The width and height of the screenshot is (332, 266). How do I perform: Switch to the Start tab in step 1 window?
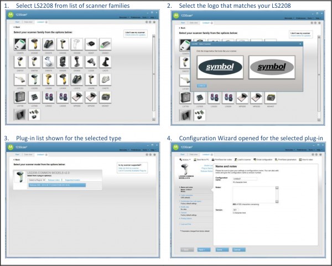[x=17, y=22]
